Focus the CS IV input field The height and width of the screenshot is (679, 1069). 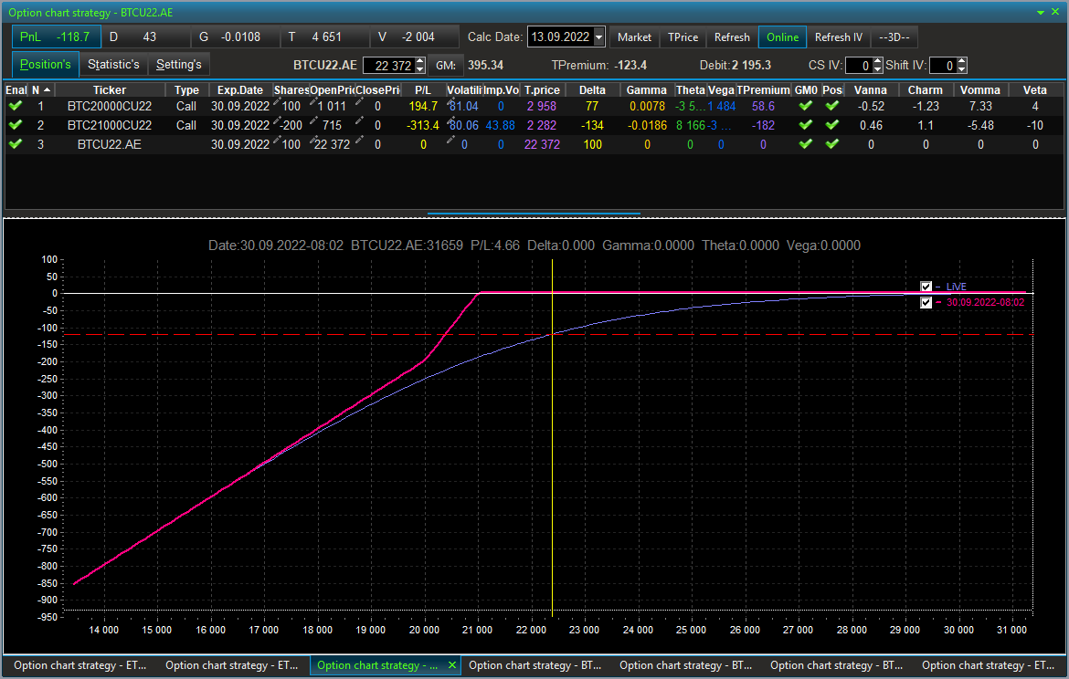coord(858,66)
